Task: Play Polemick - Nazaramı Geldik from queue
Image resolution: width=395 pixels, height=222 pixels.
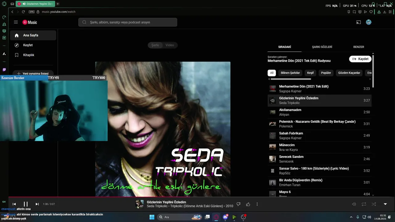Action: [319, 124]
